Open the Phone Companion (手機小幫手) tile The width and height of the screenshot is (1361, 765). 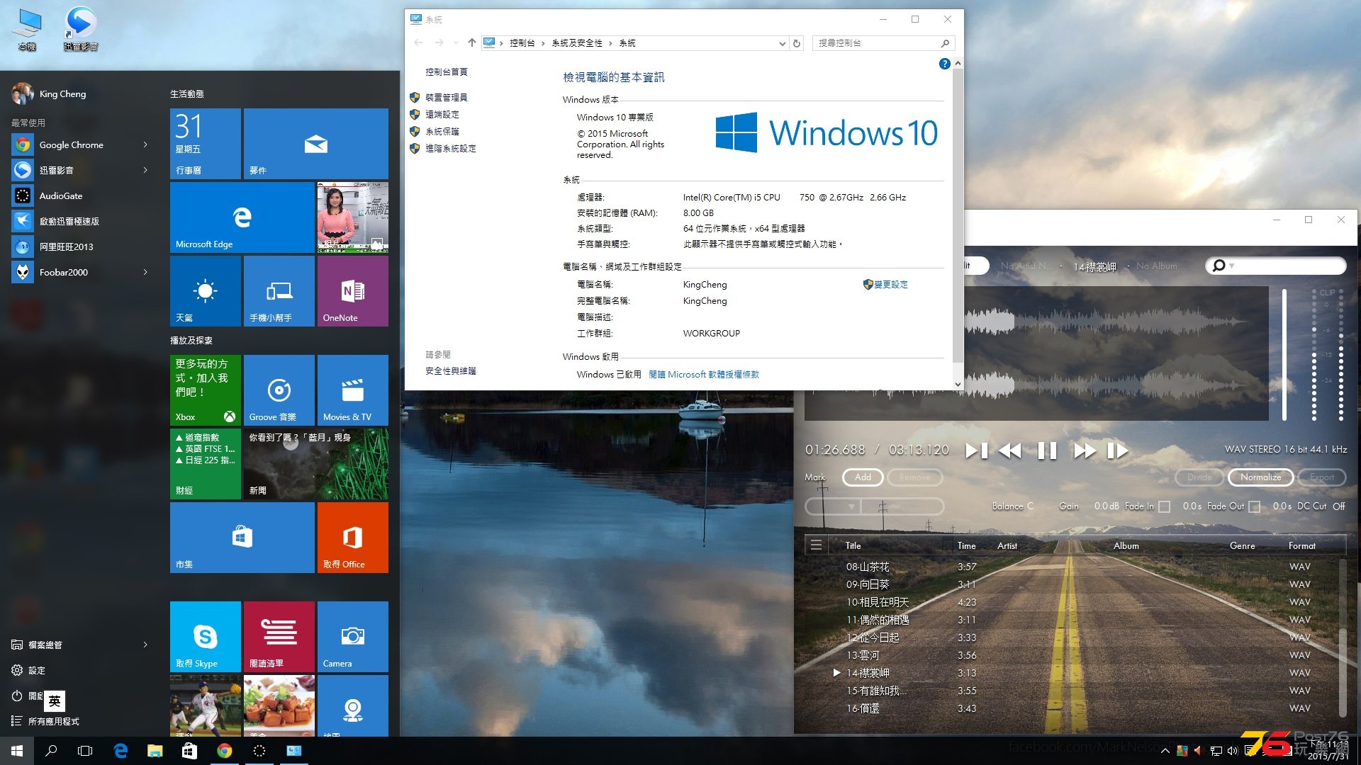pyautogui.click(x=279, y=291)
